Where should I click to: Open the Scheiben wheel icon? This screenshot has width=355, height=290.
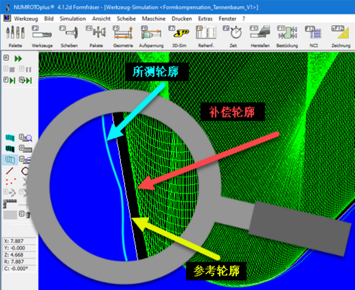pyautogui.click(x=69, y=34)
